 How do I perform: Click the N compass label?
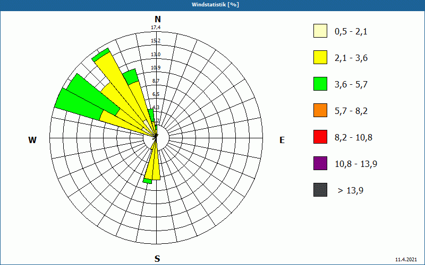(x=157, y=19)
